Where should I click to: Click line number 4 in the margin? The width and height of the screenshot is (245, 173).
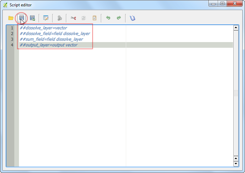coord(12,45)
